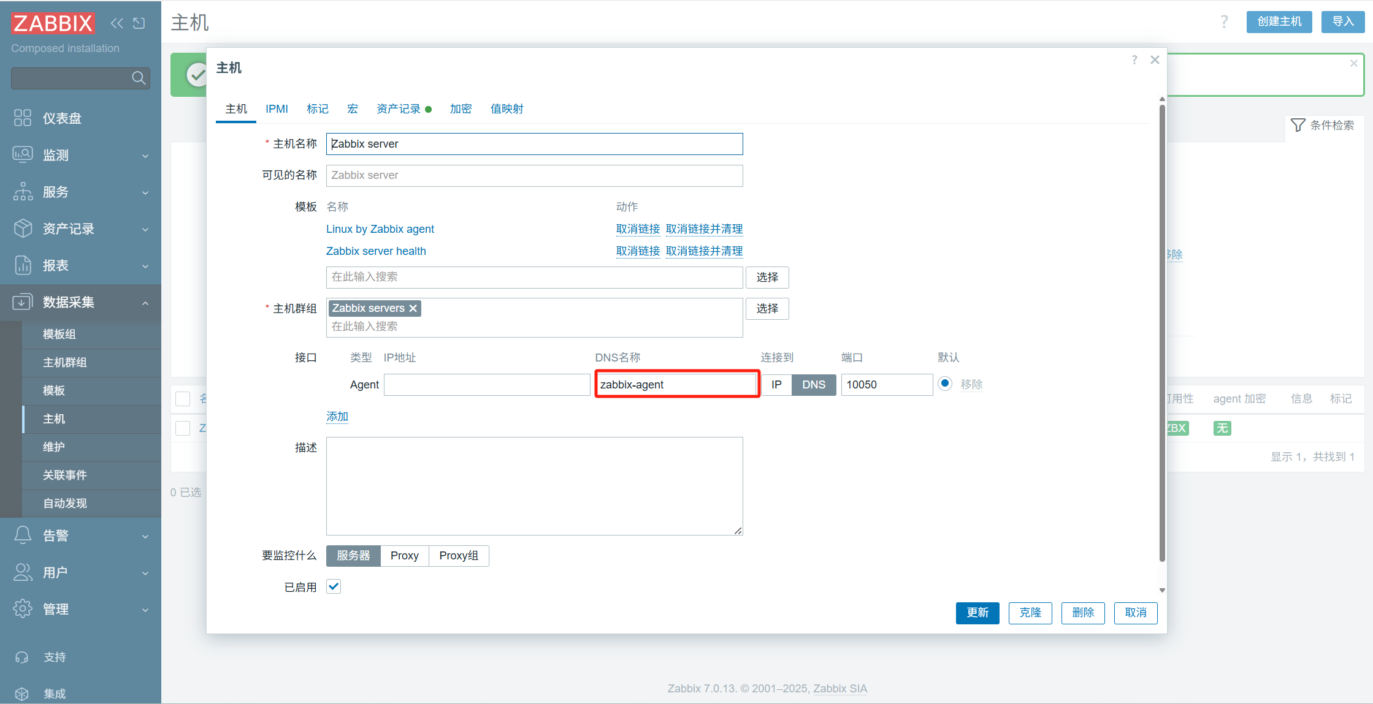Open Linux by Zabbix agent template link
This screenshot has height=704, width=1373.
coord(380,229)
